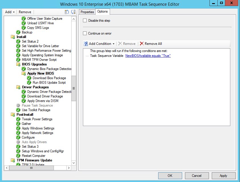Click the green check icon beside Run BIOS Update Script

29,83
